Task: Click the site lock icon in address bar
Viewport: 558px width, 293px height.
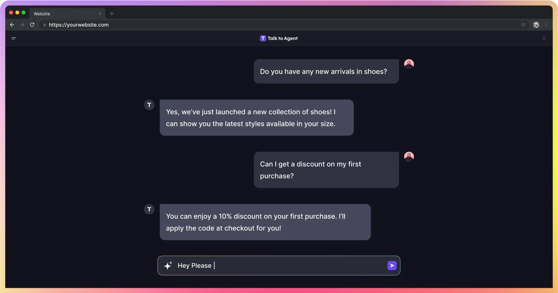Action: pos(45,25)
